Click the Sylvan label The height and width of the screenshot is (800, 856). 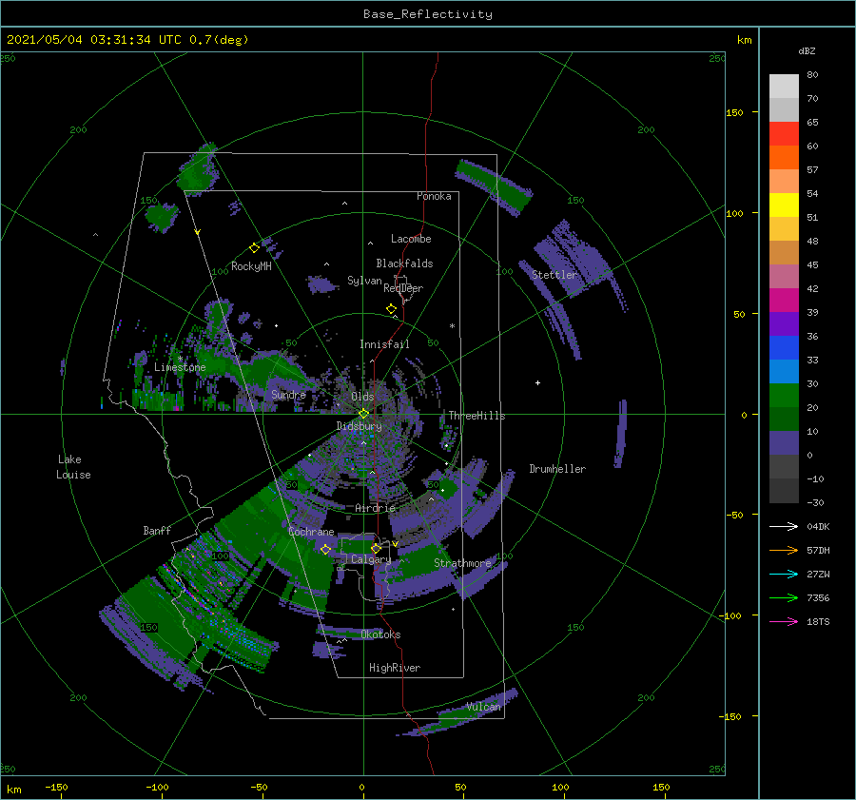pyautogui.click(x=364, y=281)
